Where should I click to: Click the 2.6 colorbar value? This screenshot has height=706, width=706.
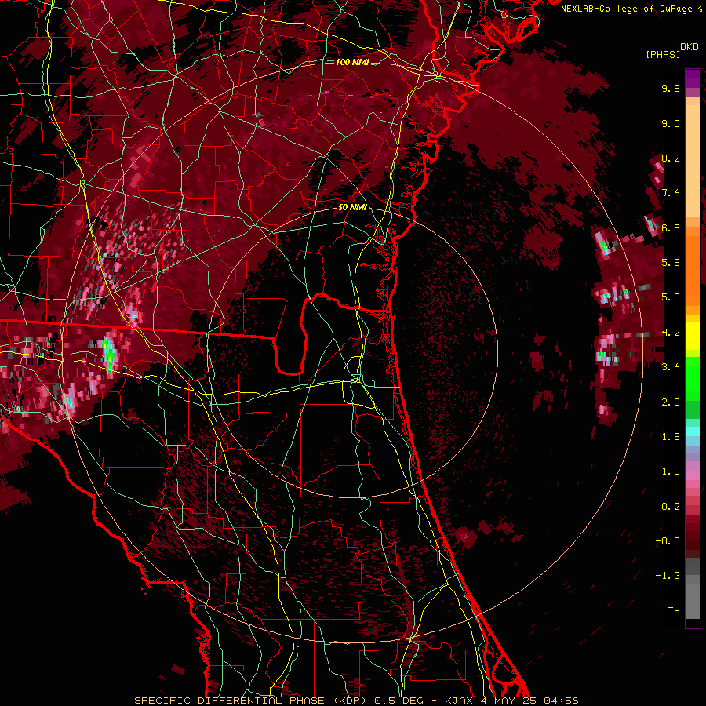[671, 402]
